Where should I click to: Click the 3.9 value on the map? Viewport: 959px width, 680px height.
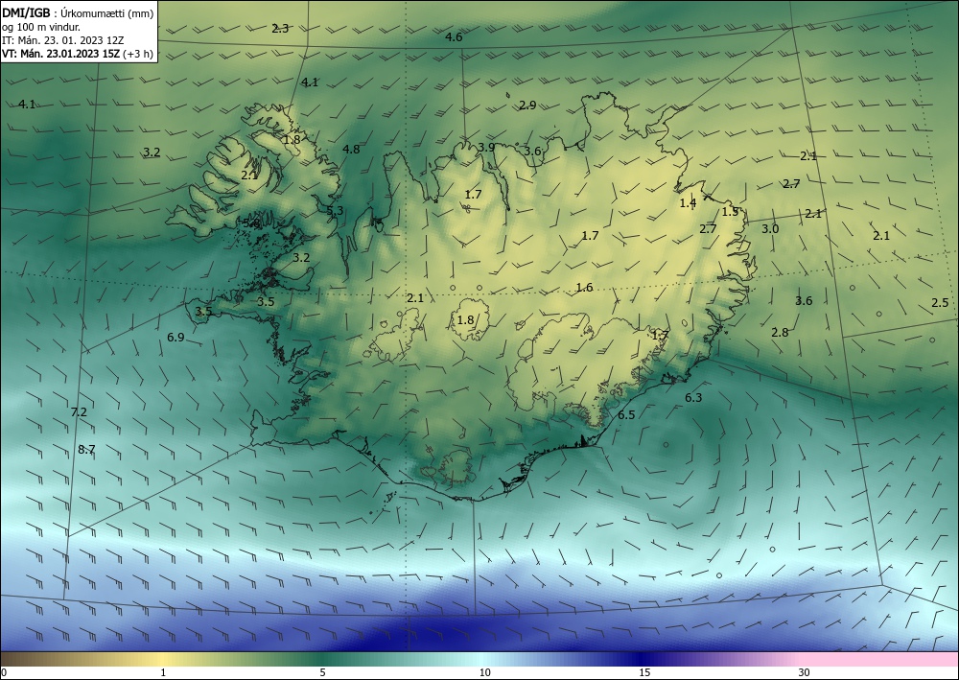pos(486,148)
